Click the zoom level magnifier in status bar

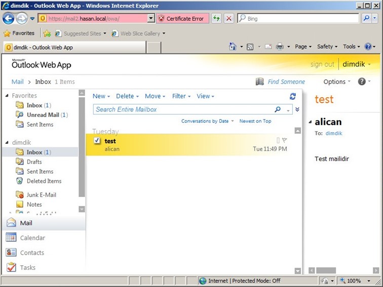(x=342, y=280)
